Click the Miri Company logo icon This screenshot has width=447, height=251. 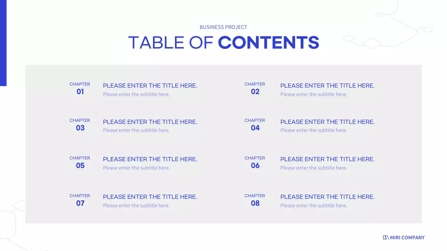[x=386, y=237]
